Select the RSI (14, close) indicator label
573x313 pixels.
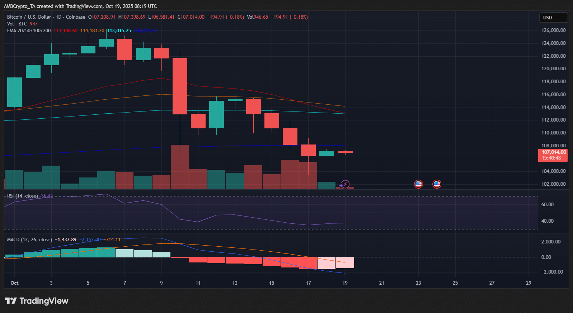(x=22, y=196)
